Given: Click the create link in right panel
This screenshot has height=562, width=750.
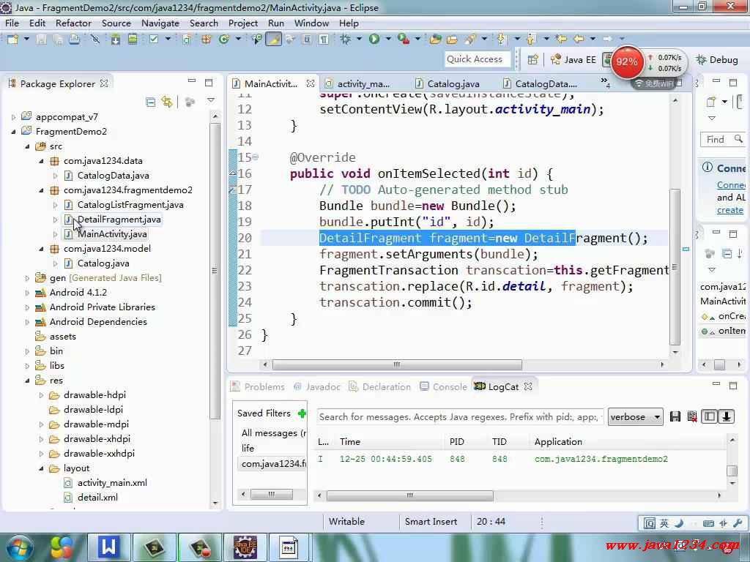Looking at the screenshot, I should [730, 210].
